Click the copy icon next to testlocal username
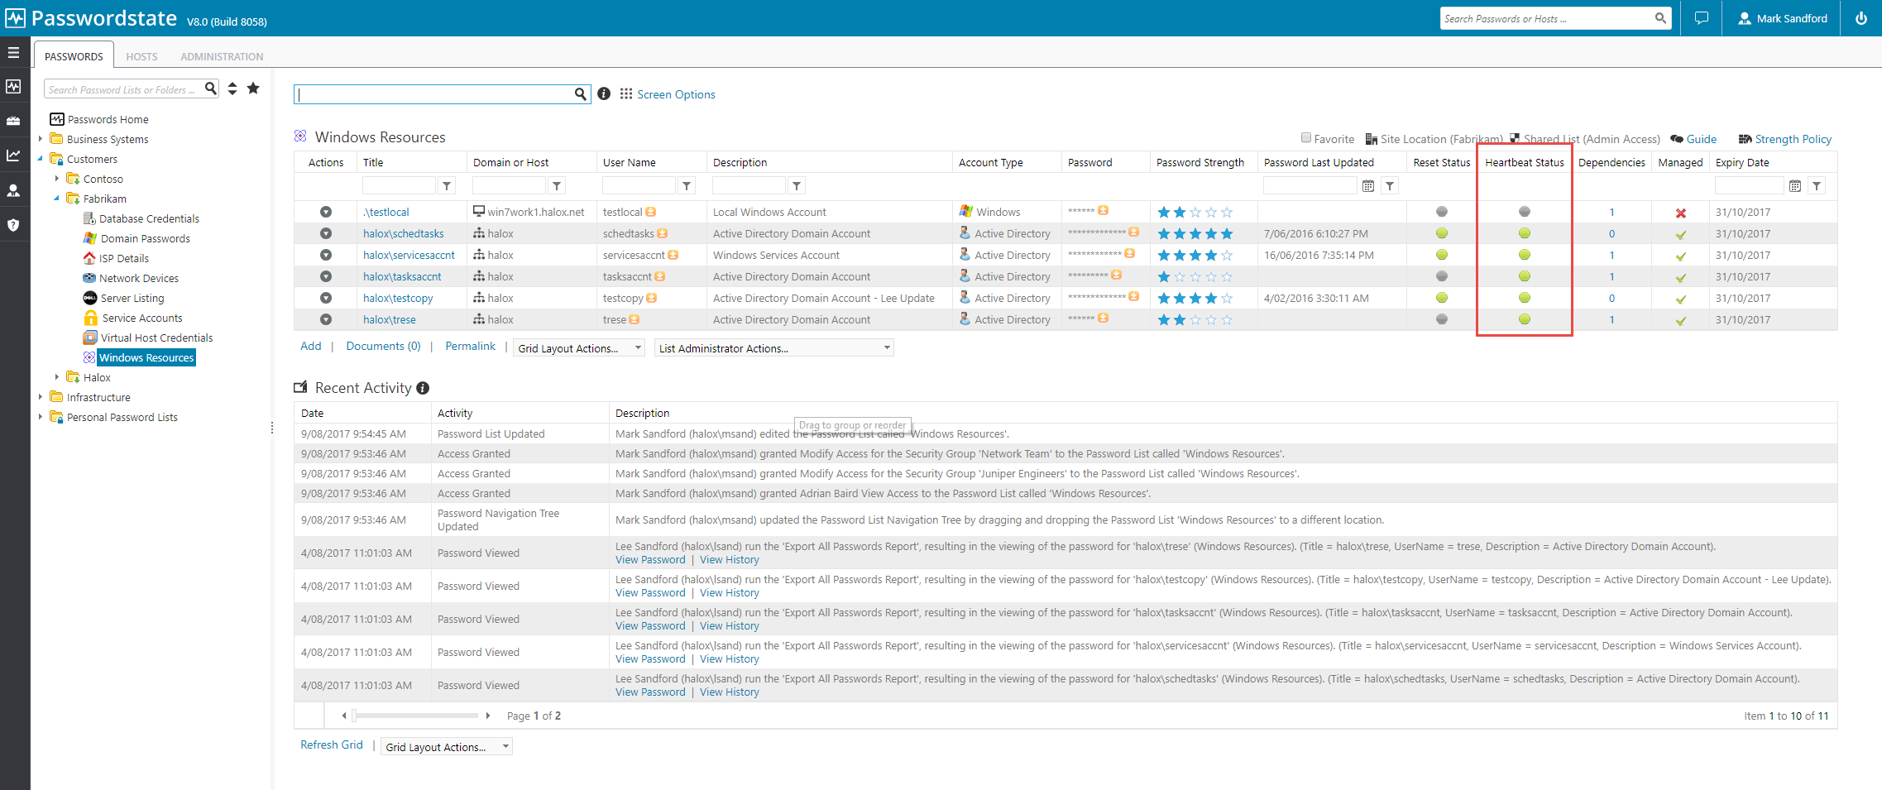 pyautogui.click(x=651, y=212)
